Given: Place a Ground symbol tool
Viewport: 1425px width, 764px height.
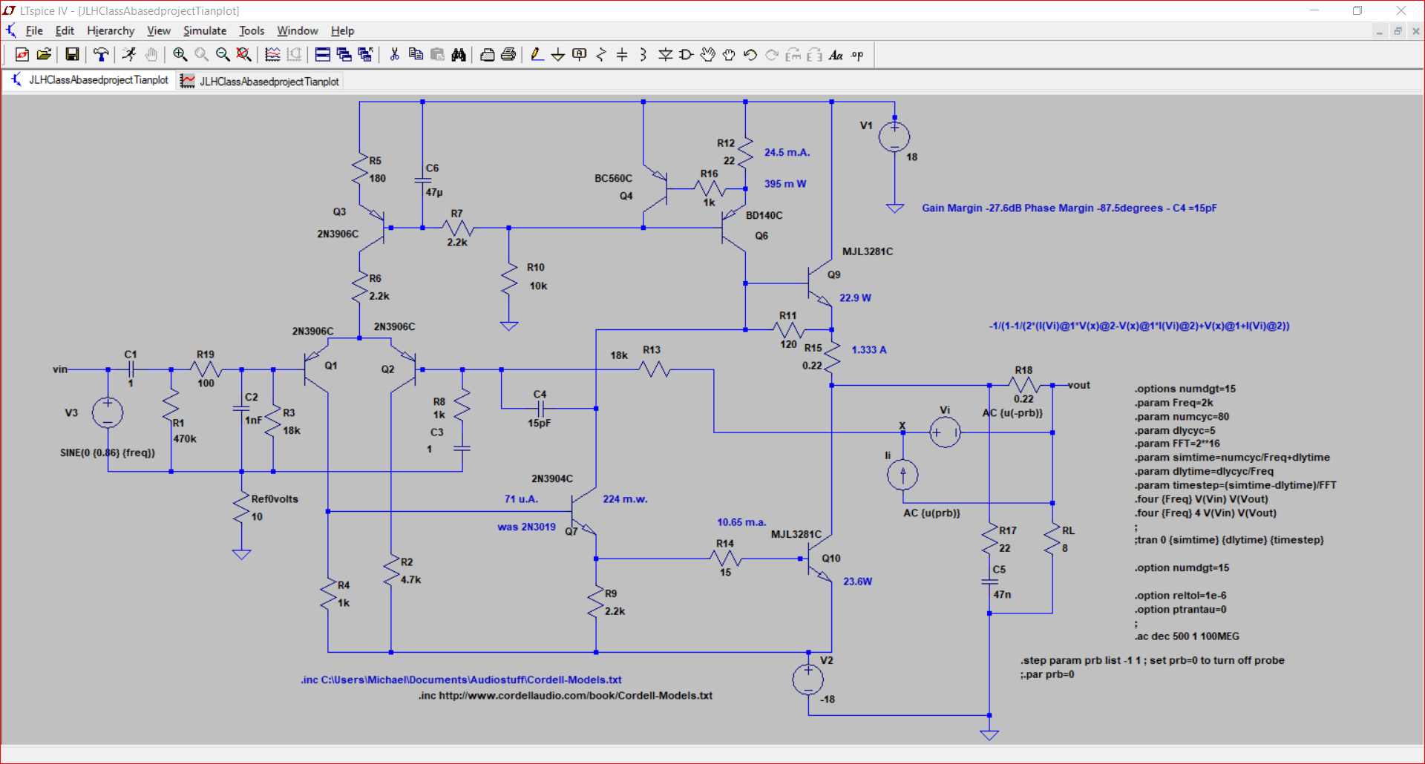Looking at the screenshot, I should [558, 55].
